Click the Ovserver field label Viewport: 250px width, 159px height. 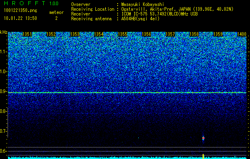pos(81,4)
